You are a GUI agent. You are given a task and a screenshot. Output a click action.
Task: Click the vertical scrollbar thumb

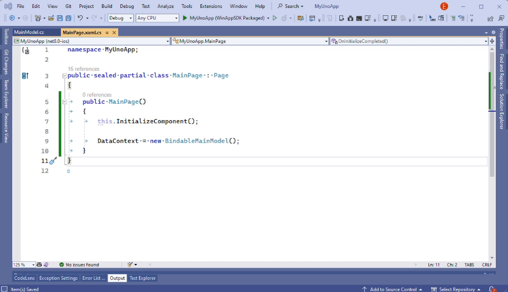[x=492, y=113]
